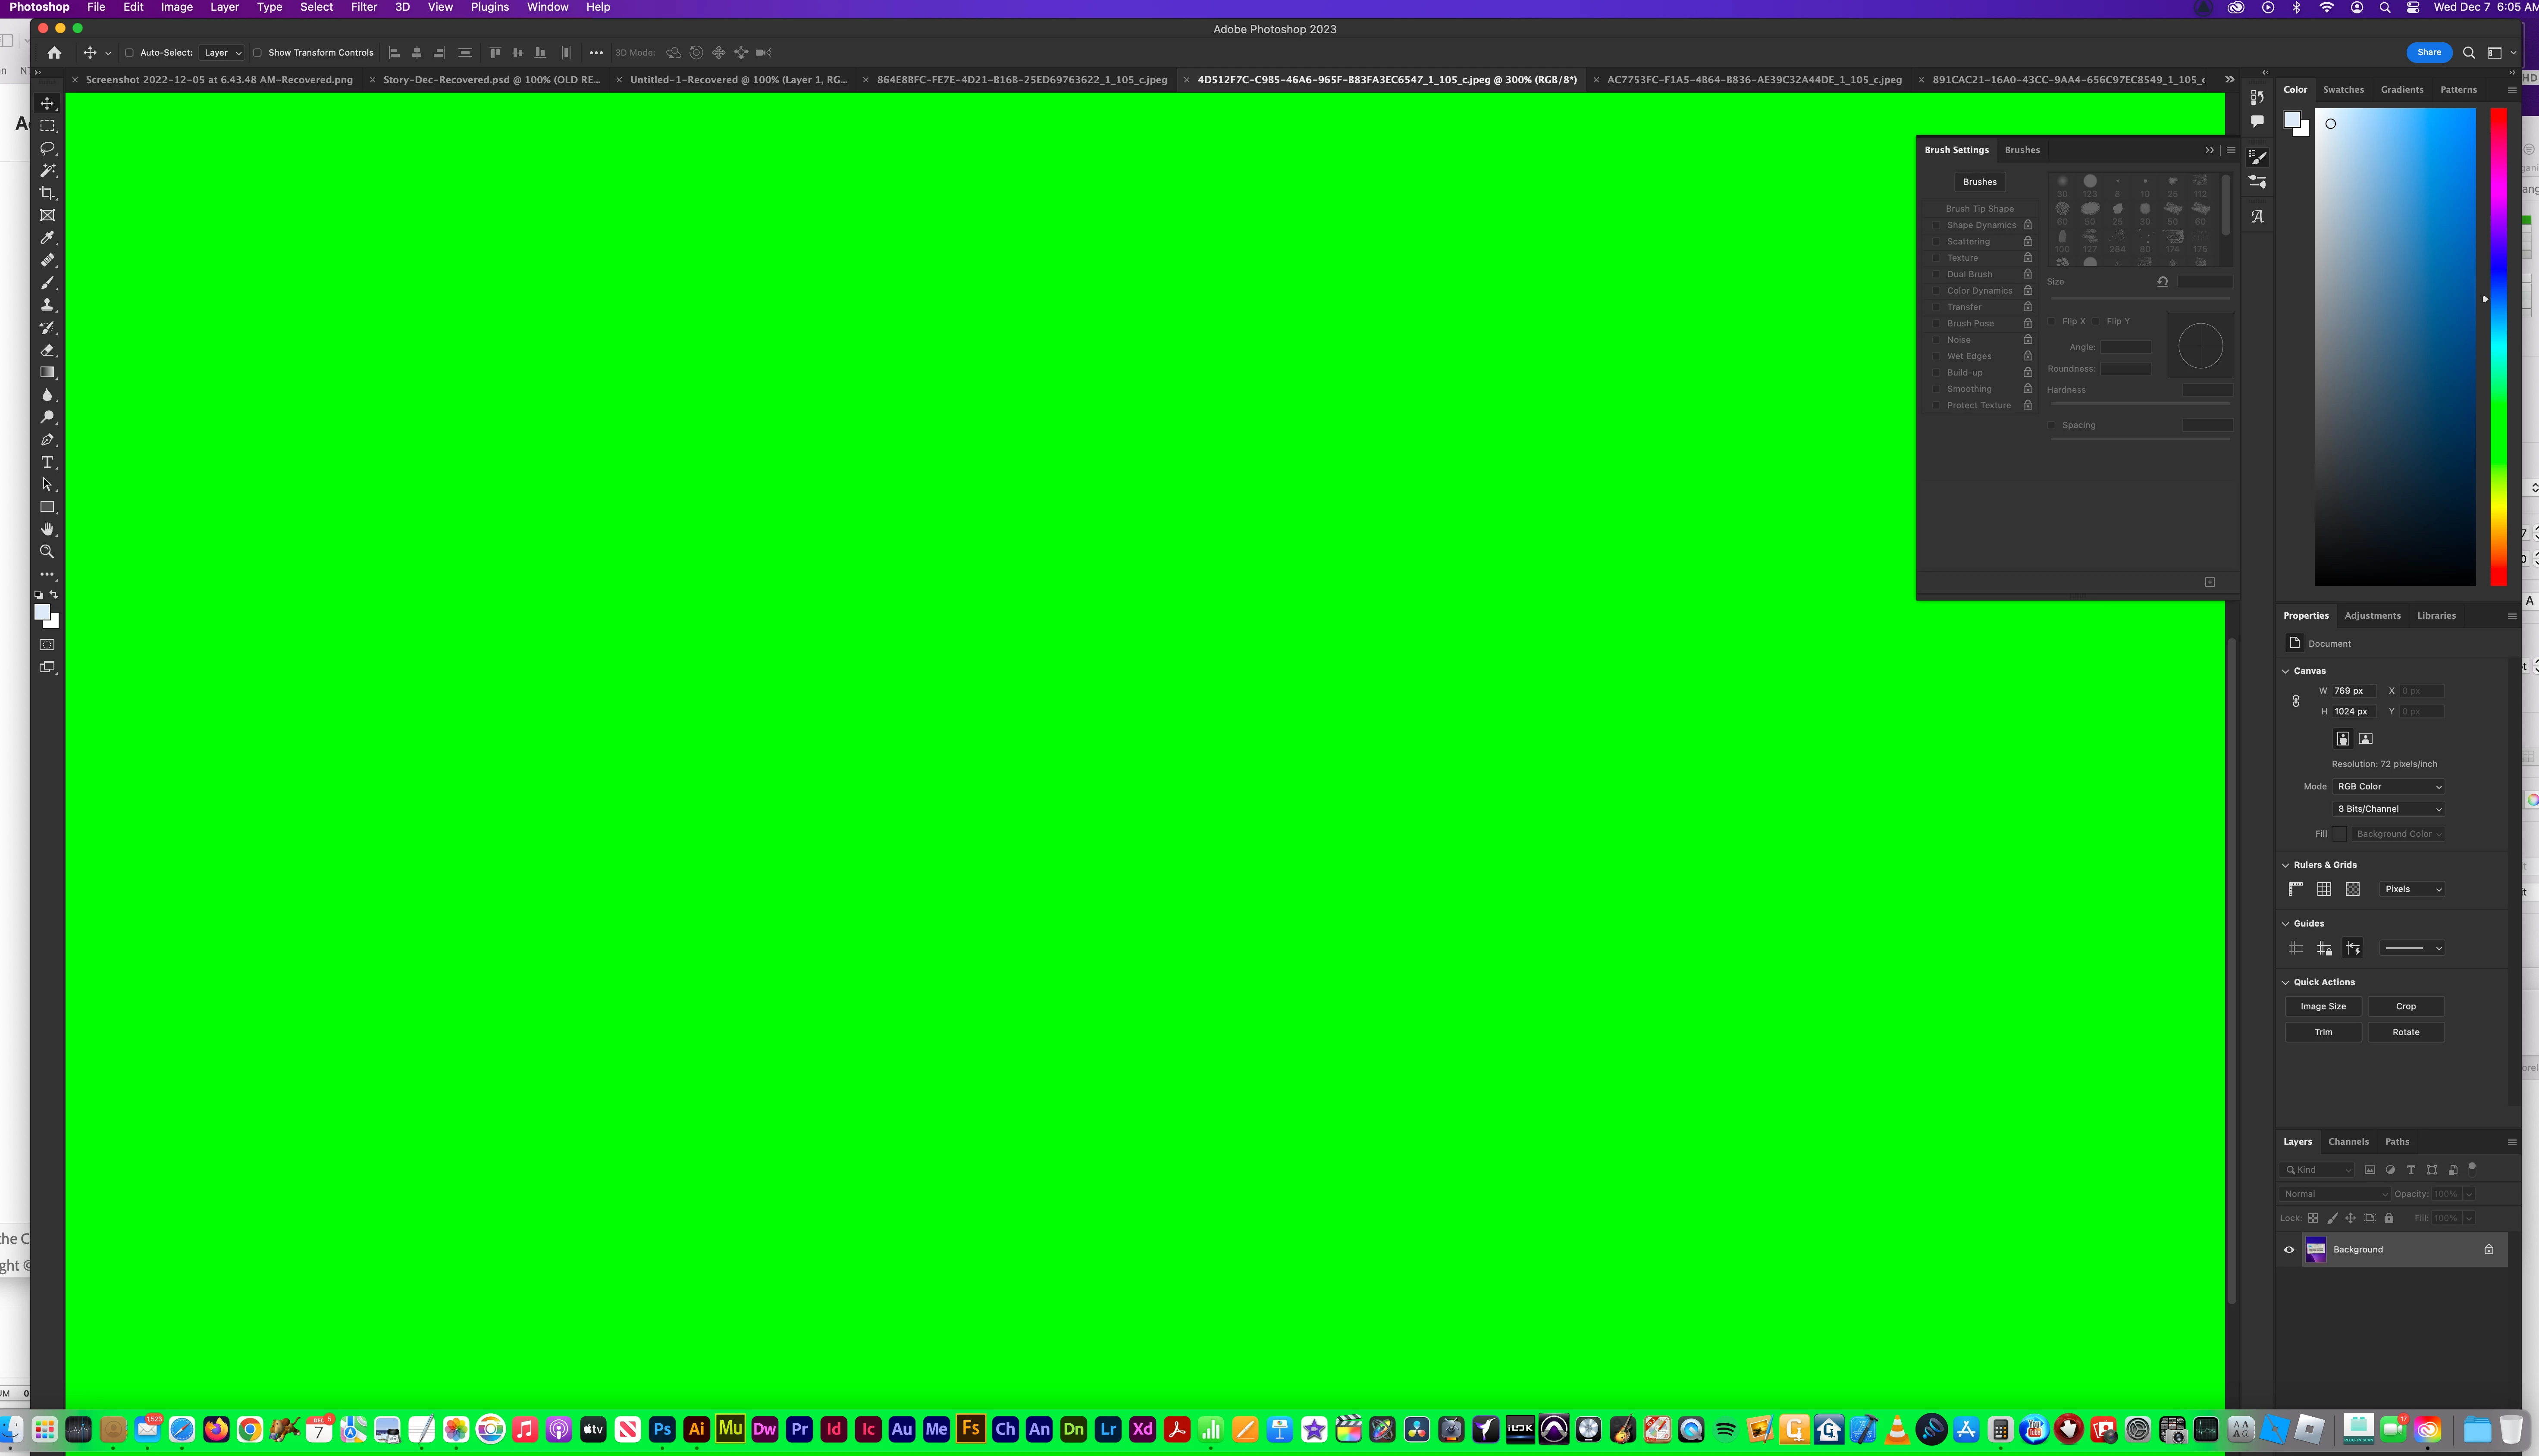The width and height of the screenshot is (2539, 1456).
Task: Pick the Eyedropper tool
Action: click(x=47, y=238)
